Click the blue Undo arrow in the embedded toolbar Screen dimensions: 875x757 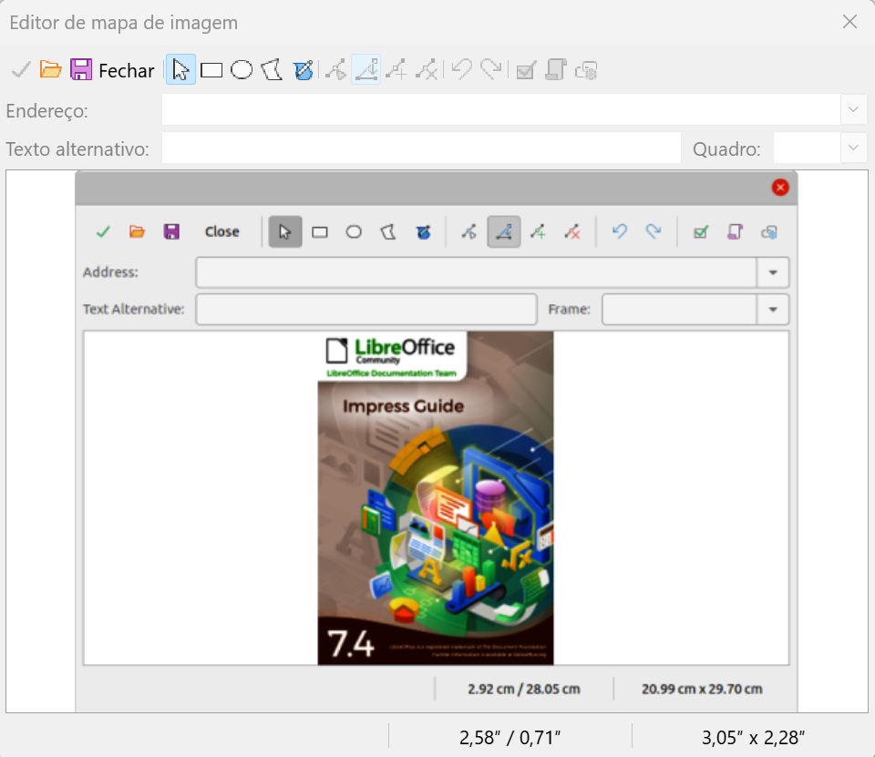620,231
